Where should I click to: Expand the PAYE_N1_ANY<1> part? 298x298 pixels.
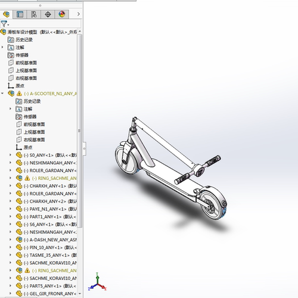click(x=10, y=209)
